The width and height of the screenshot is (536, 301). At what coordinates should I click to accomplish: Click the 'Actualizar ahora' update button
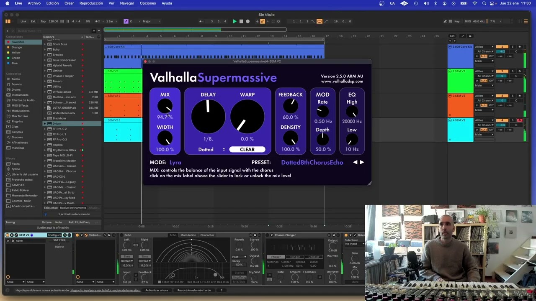[x=157, y=290]
